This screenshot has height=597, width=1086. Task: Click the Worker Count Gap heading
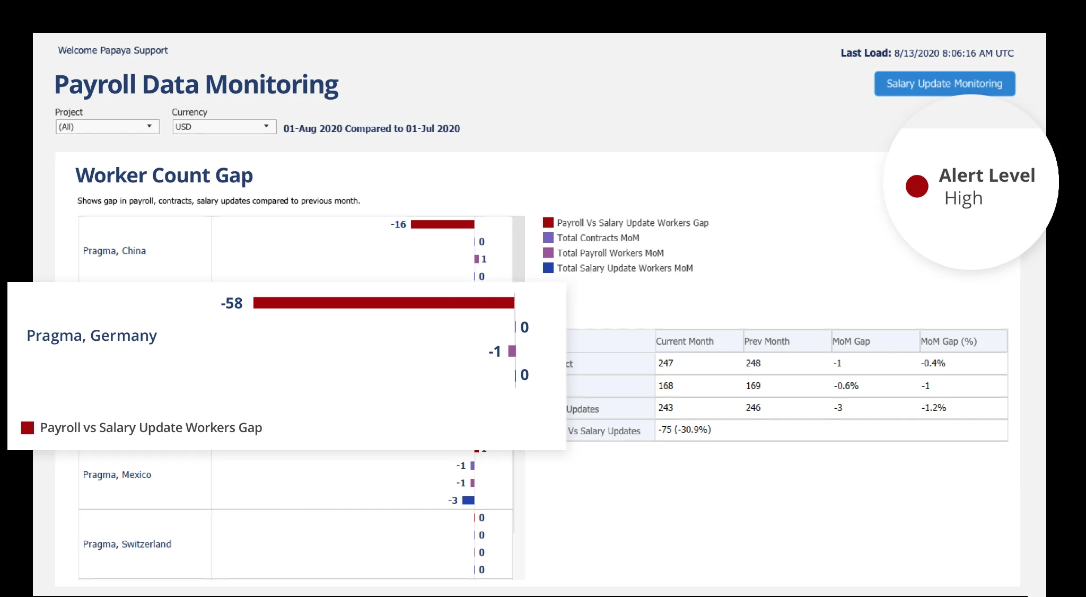coord(164,175)
